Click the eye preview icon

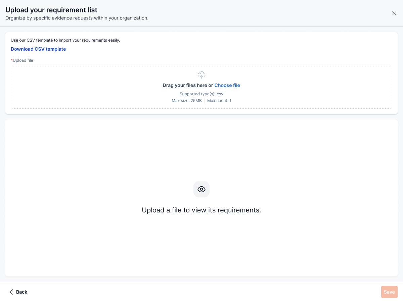pos(201,189)
